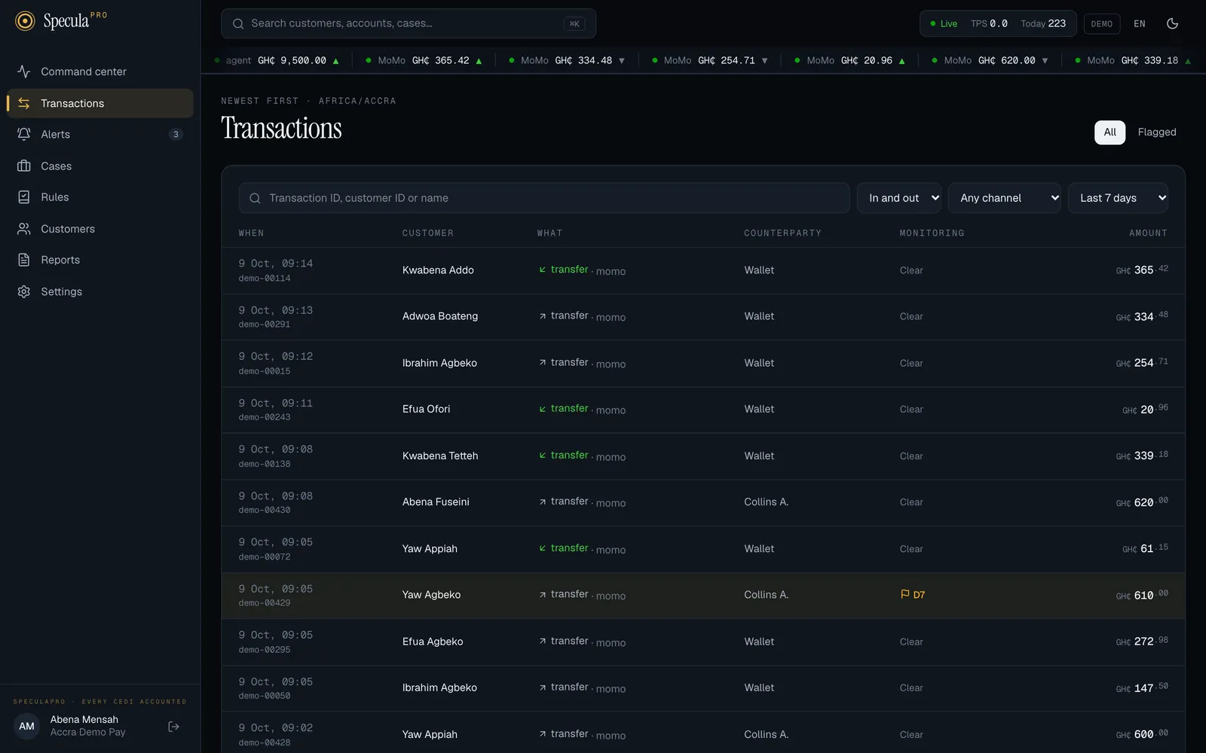Click the global search magnifier icon
Screen dimensions: 1206x753
point(238,23)
